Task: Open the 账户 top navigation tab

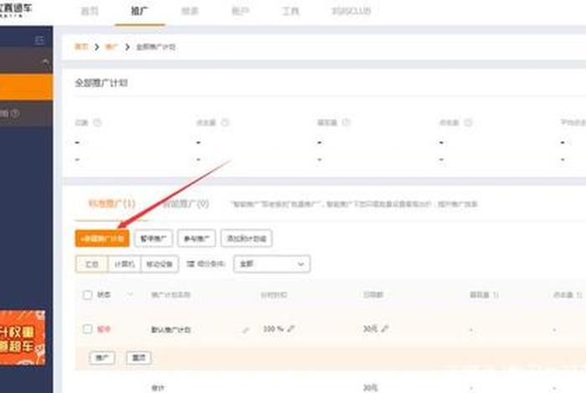Action: tap(240, 11)
